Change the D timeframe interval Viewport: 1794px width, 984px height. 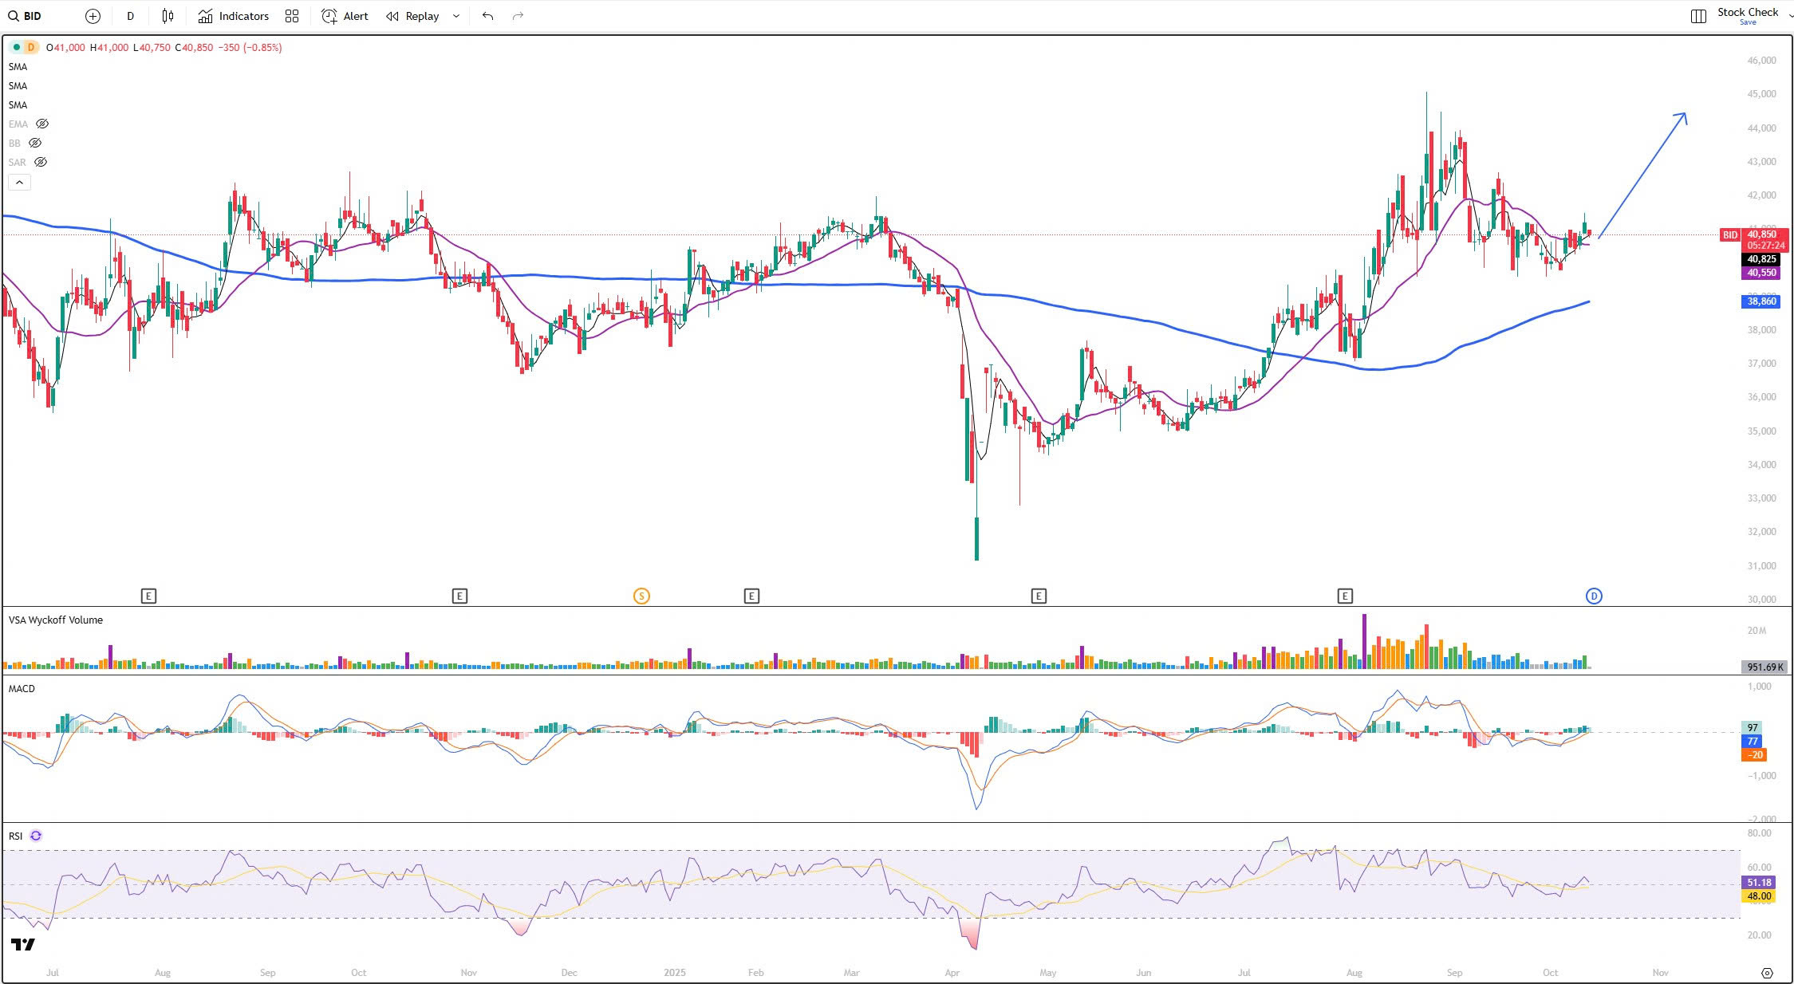tap(130, 16)
